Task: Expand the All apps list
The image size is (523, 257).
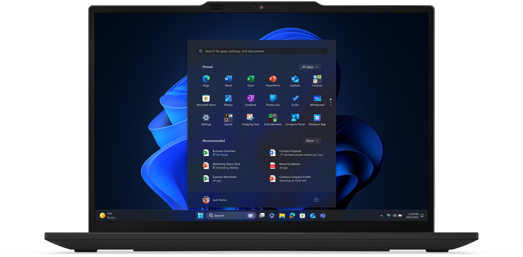Action: click(310, 67)
